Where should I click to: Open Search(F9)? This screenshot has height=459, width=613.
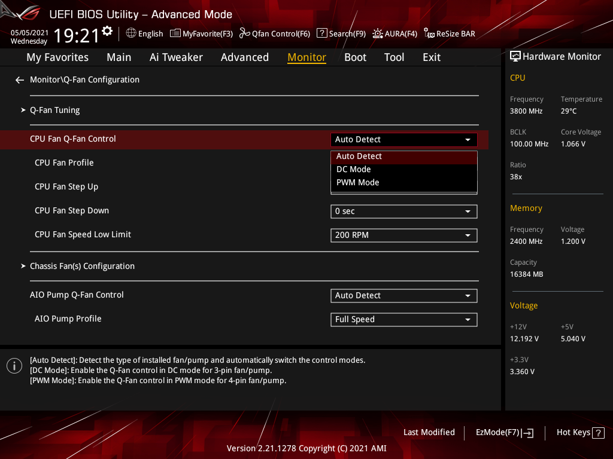pyautogui.click(x=341, y=33)
